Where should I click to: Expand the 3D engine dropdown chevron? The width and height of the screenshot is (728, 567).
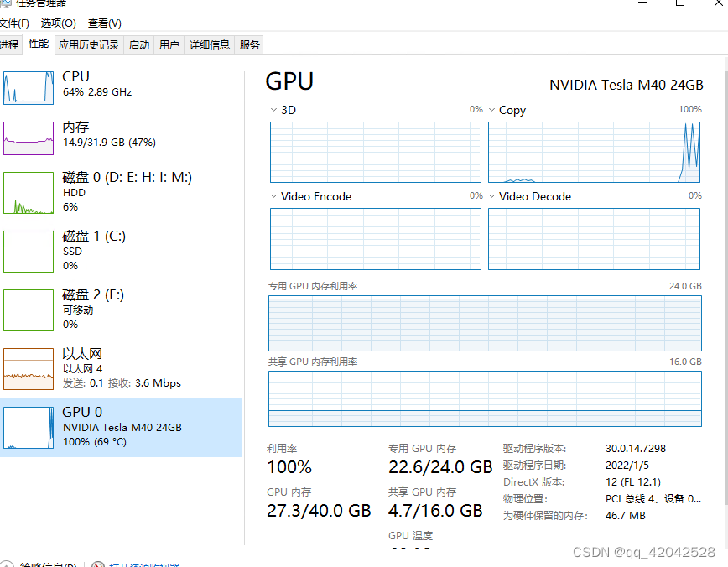273,110
